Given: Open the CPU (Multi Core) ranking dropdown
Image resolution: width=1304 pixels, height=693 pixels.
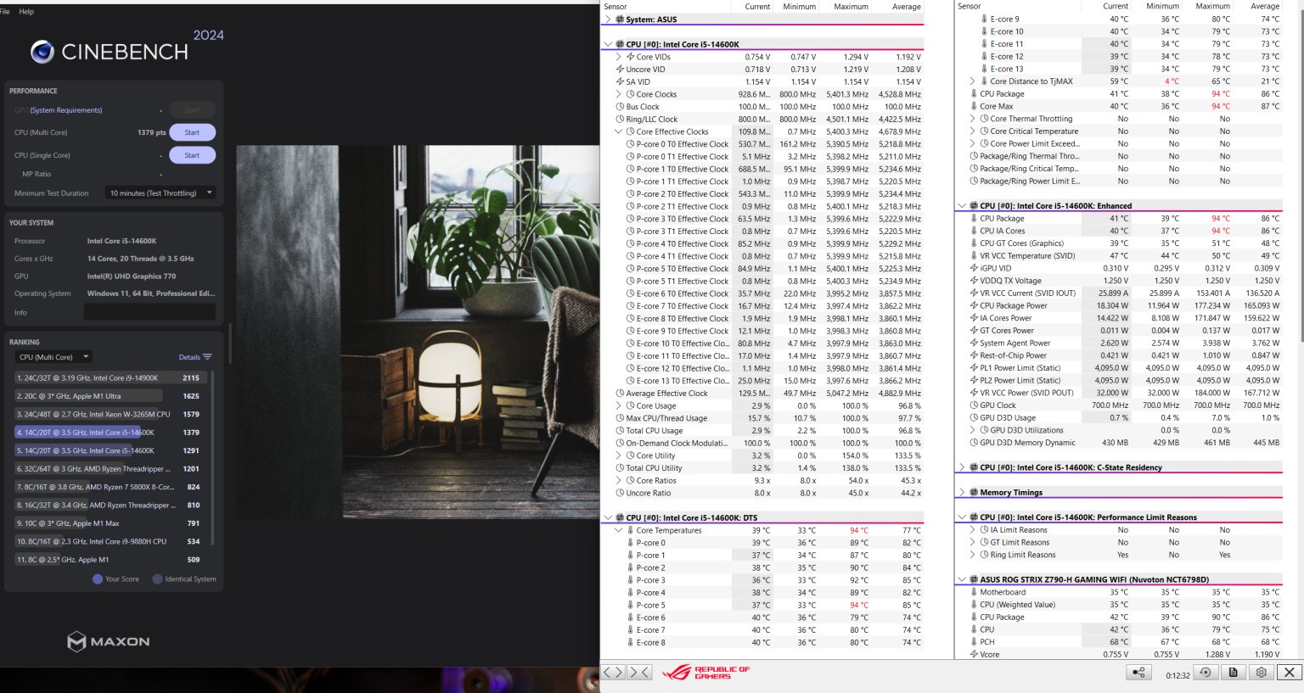Looking at the screenshot, I should coord(53,357).
